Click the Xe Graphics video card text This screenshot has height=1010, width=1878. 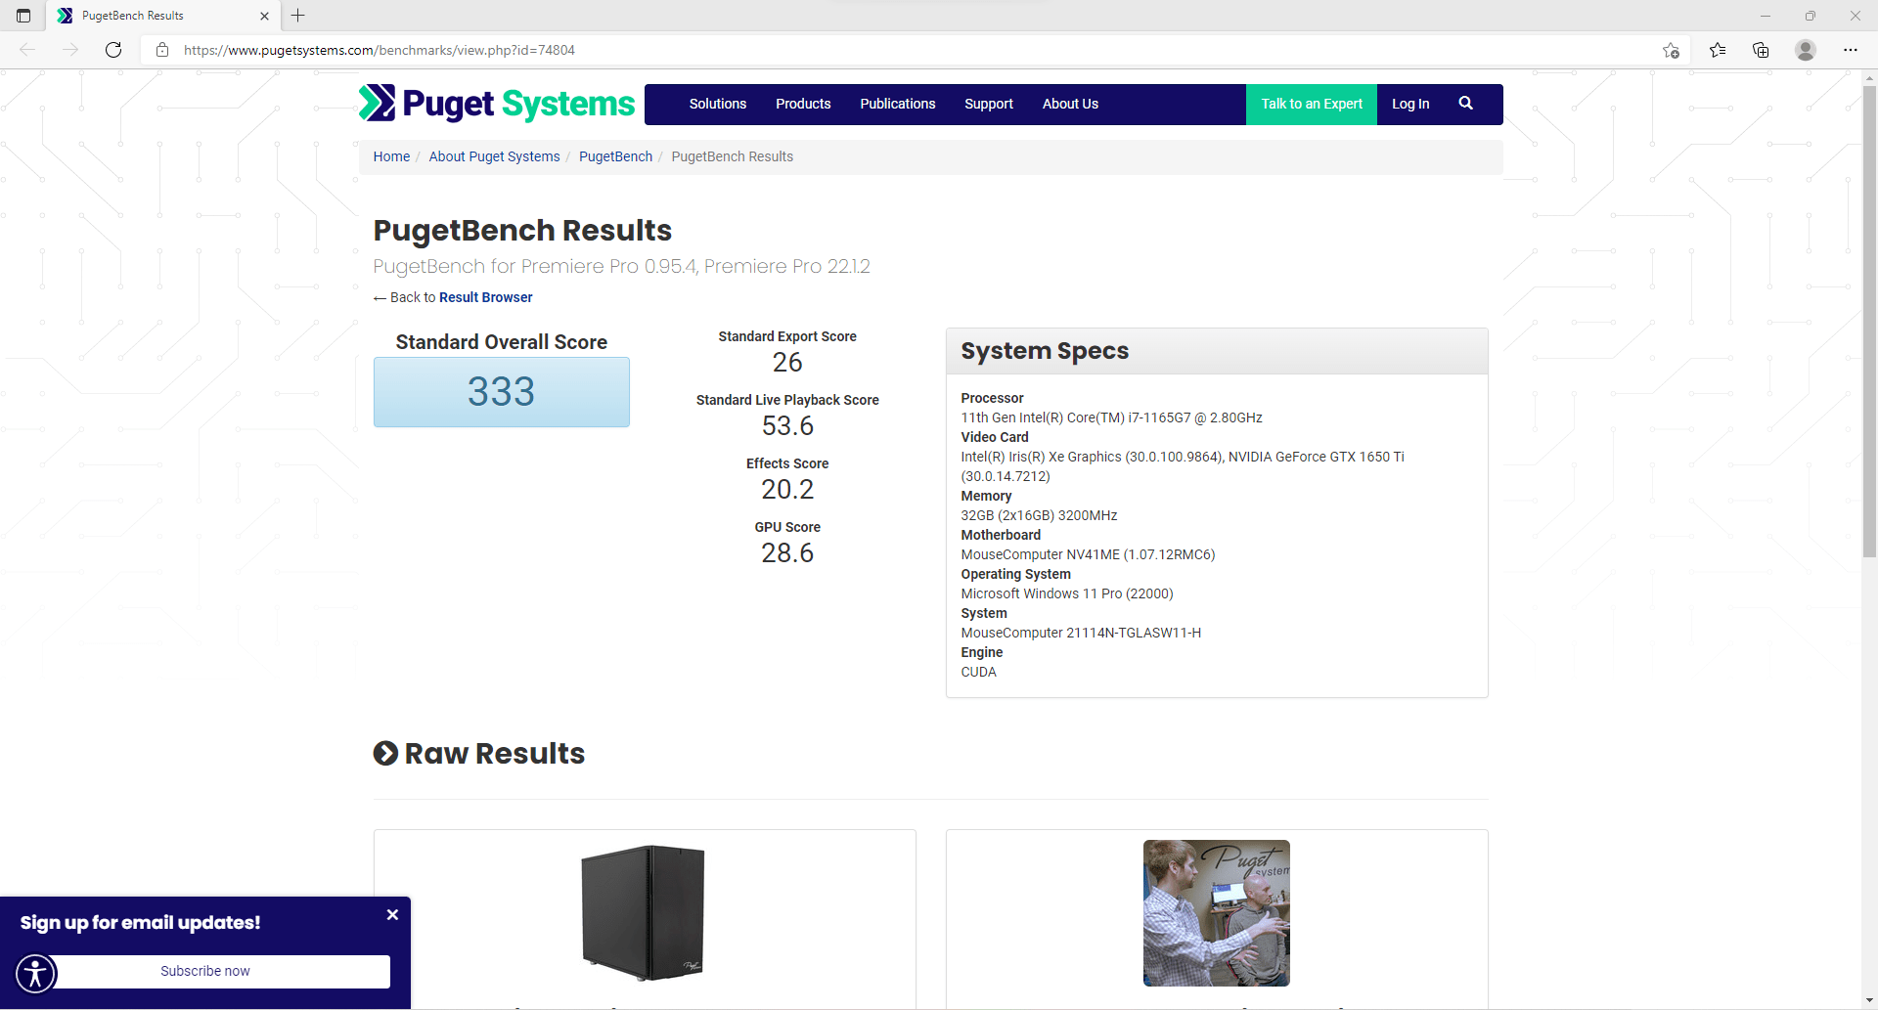[1183, 466]
